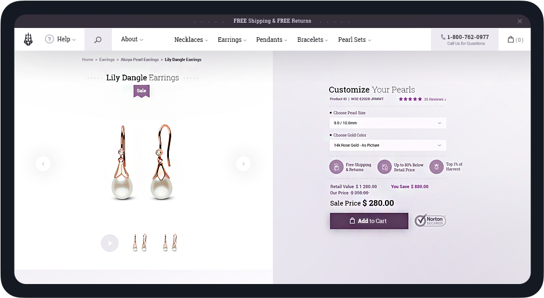Open the shopping cart icon
The width and height of the screenshot is (544, 298).
point(511,40)
